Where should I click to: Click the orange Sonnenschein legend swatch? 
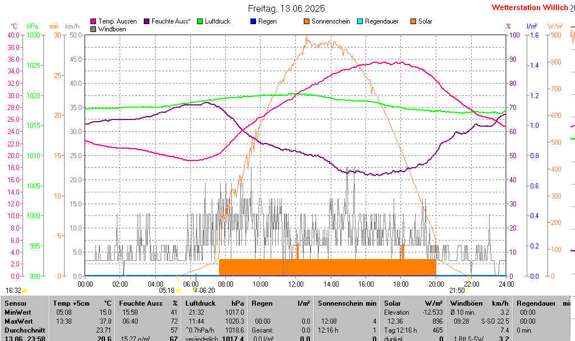(x=307, y=22)
